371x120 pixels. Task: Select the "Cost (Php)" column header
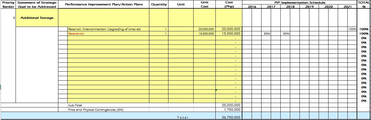pos(229,4)
